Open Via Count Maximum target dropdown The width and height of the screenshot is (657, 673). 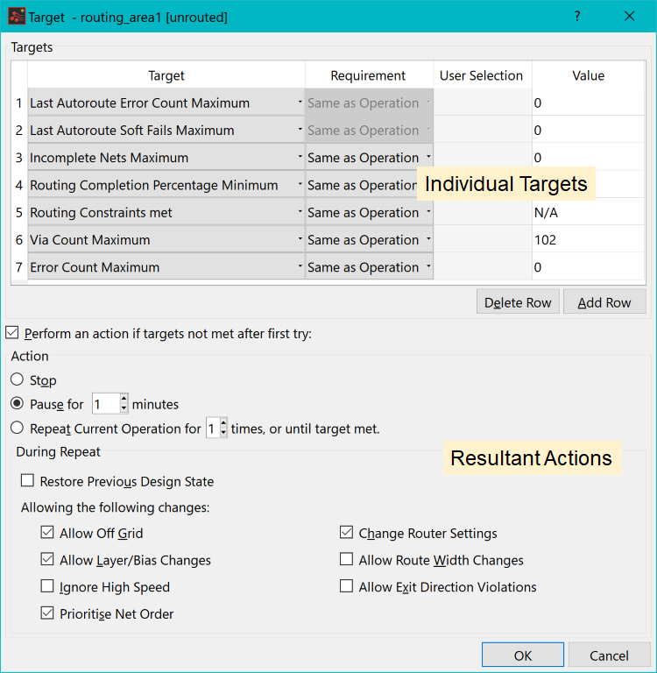[166, 239]
